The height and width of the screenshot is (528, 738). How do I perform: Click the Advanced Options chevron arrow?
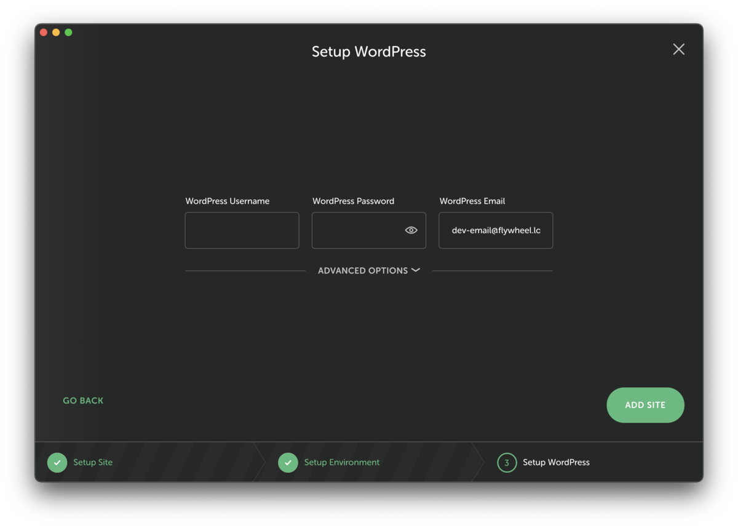(416, 270)
